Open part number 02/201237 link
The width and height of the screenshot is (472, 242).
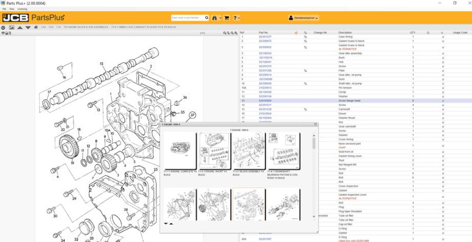point(265,37)
